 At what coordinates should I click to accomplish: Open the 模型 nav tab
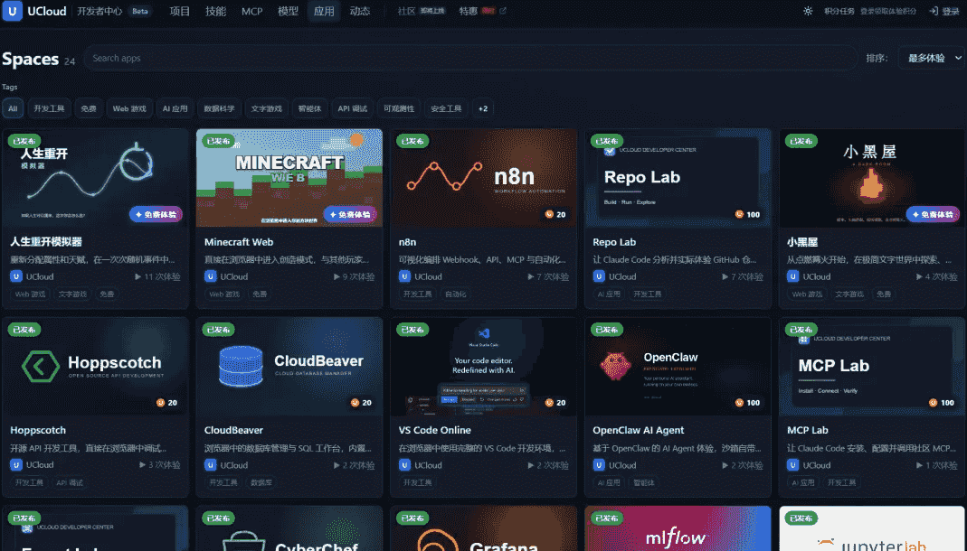click(288, 11)
